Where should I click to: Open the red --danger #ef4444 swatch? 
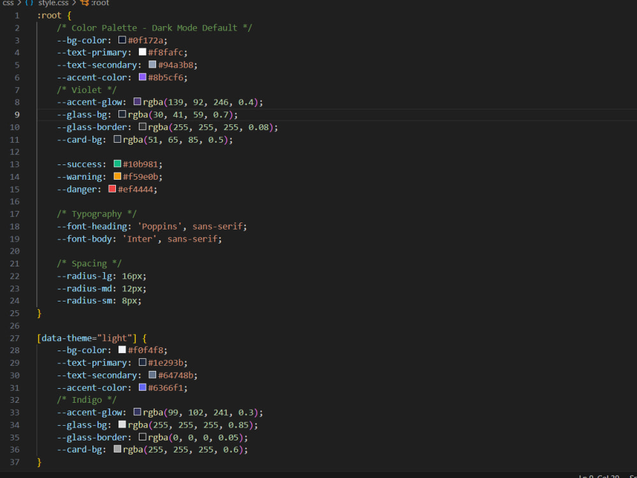click(112, 189)
